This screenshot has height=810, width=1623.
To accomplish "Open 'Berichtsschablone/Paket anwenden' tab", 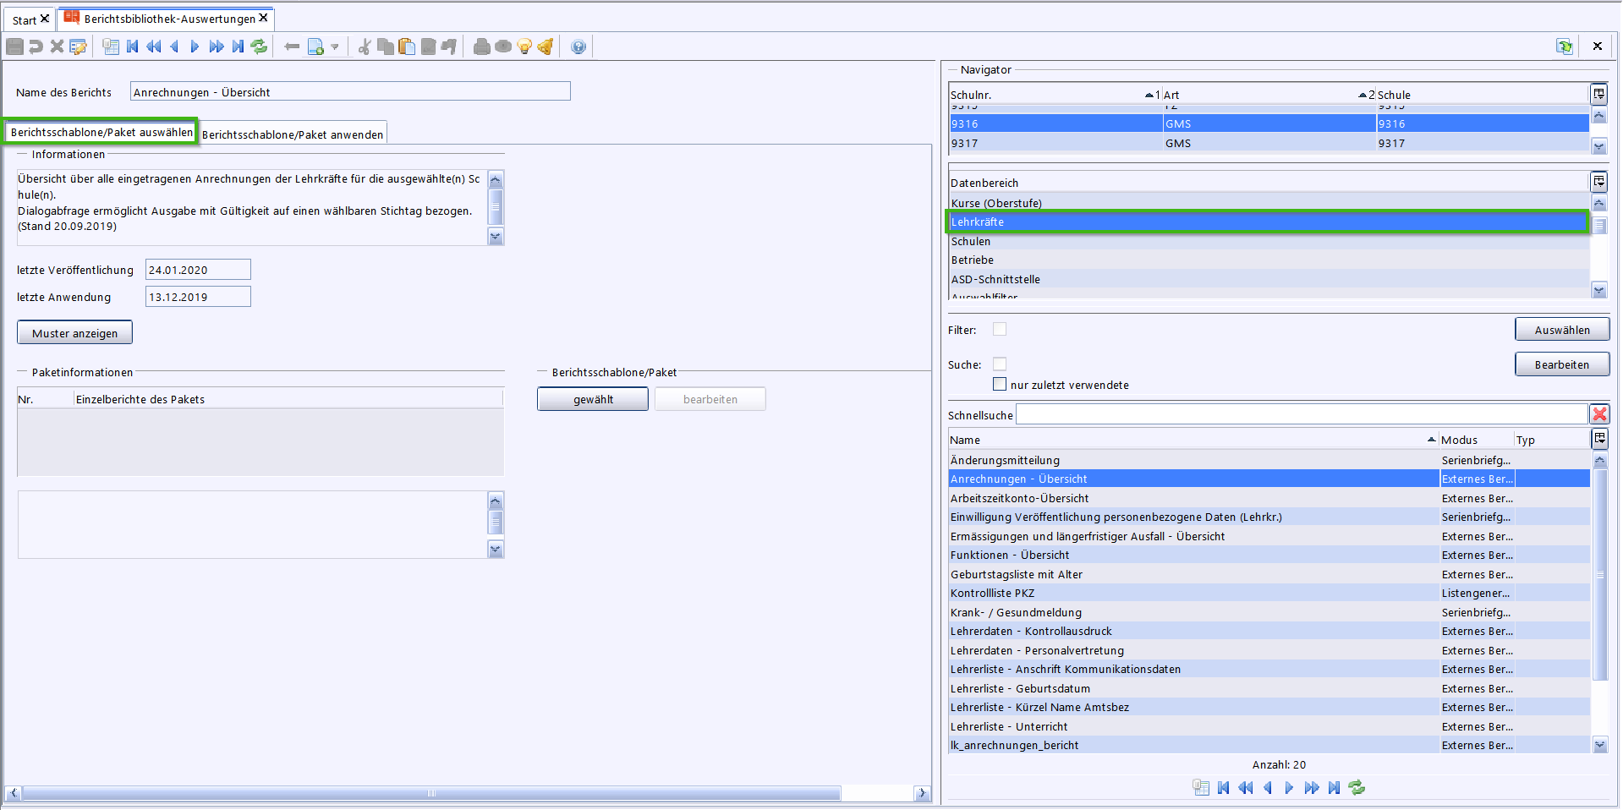I will pos(293,134).
